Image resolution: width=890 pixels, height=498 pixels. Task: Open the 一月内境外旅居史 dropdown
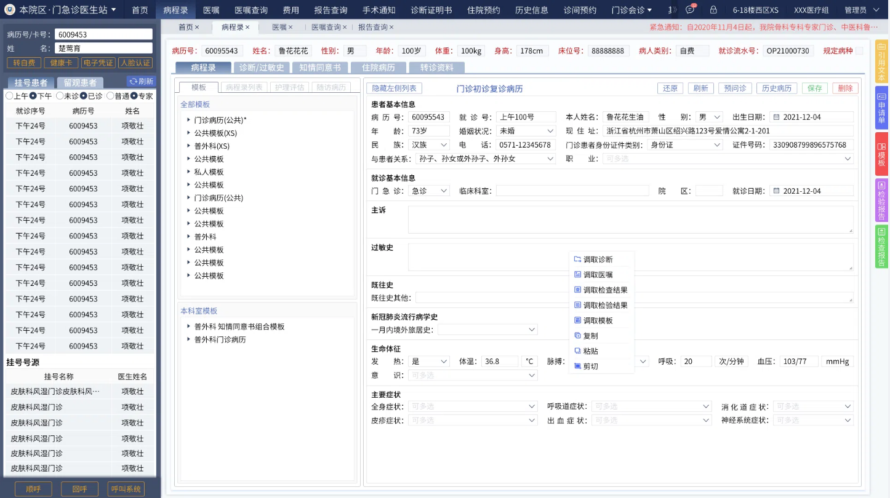coord(487,330)
